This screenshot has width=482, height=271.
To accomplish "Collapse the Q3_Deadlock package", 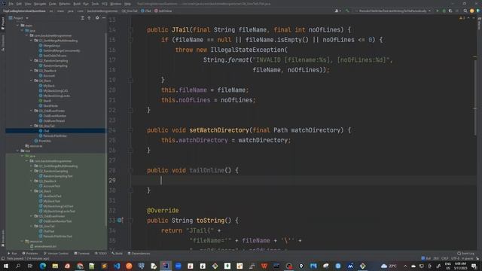I will pos(32,71).
